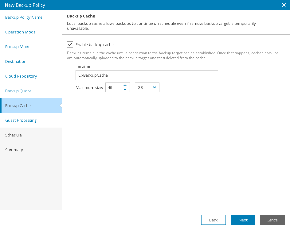
Task: Go to Guest Processing step
Action: (21, 121)
